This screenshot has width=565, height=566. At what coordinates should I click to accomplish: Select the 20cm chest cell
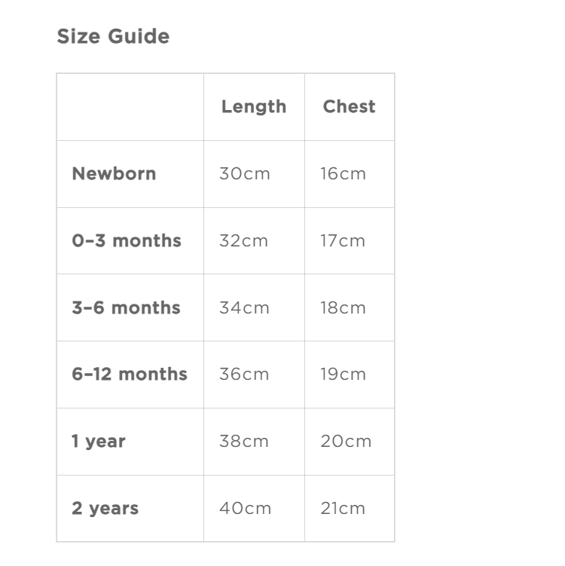[346, 441]
